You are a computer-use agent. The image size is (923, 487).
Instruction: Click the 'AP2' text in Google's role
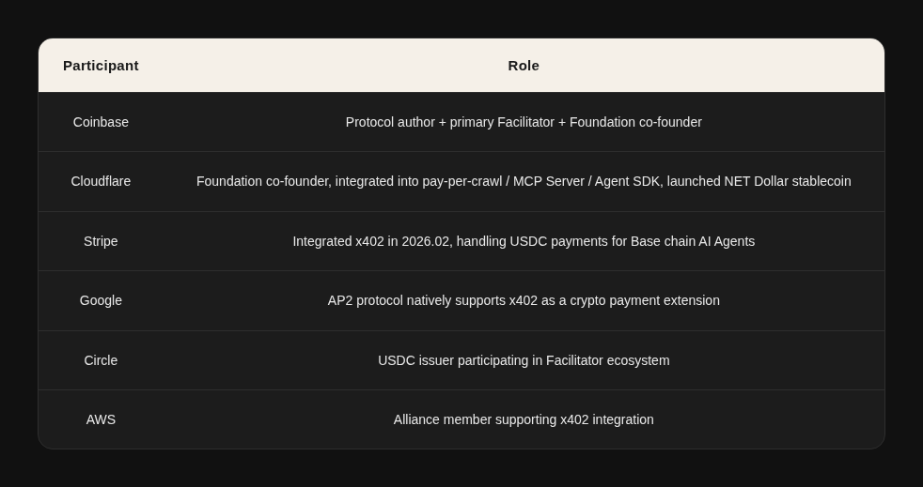(x=339, y=300)
